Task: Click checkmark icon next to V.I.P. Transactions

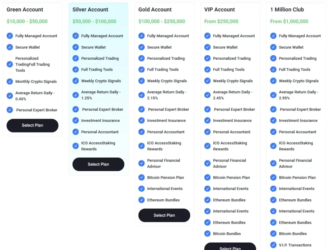Action: click(273, 245)
